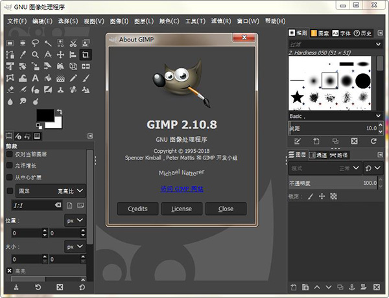Screen dimensions: 389x298
Task: Open the Basic brush tag dropdown
Action: (378, 116)
